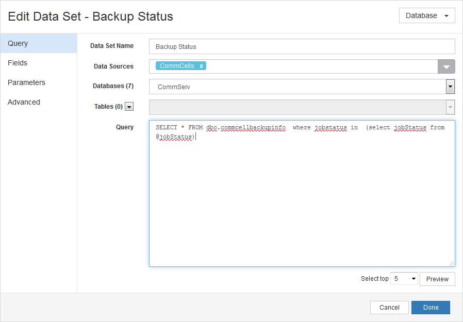Screen dimensions: 463x322
Task: Select the Query tab in the sidebar
Action: [x=18, y=43]
